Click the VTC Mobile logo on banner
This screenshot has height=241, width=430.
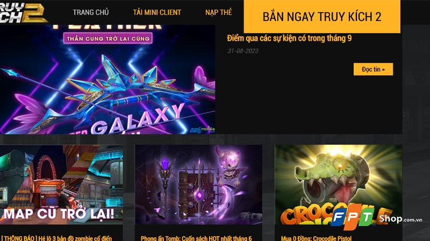coord(203,130)
